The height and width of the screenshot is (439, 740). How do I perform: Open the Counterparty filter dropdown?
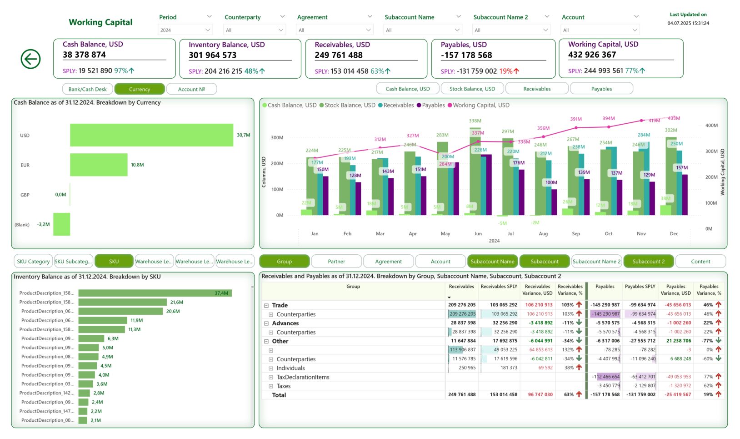click(x=255, y=30)
